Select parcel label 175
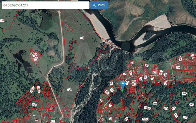 click(131, 73)
